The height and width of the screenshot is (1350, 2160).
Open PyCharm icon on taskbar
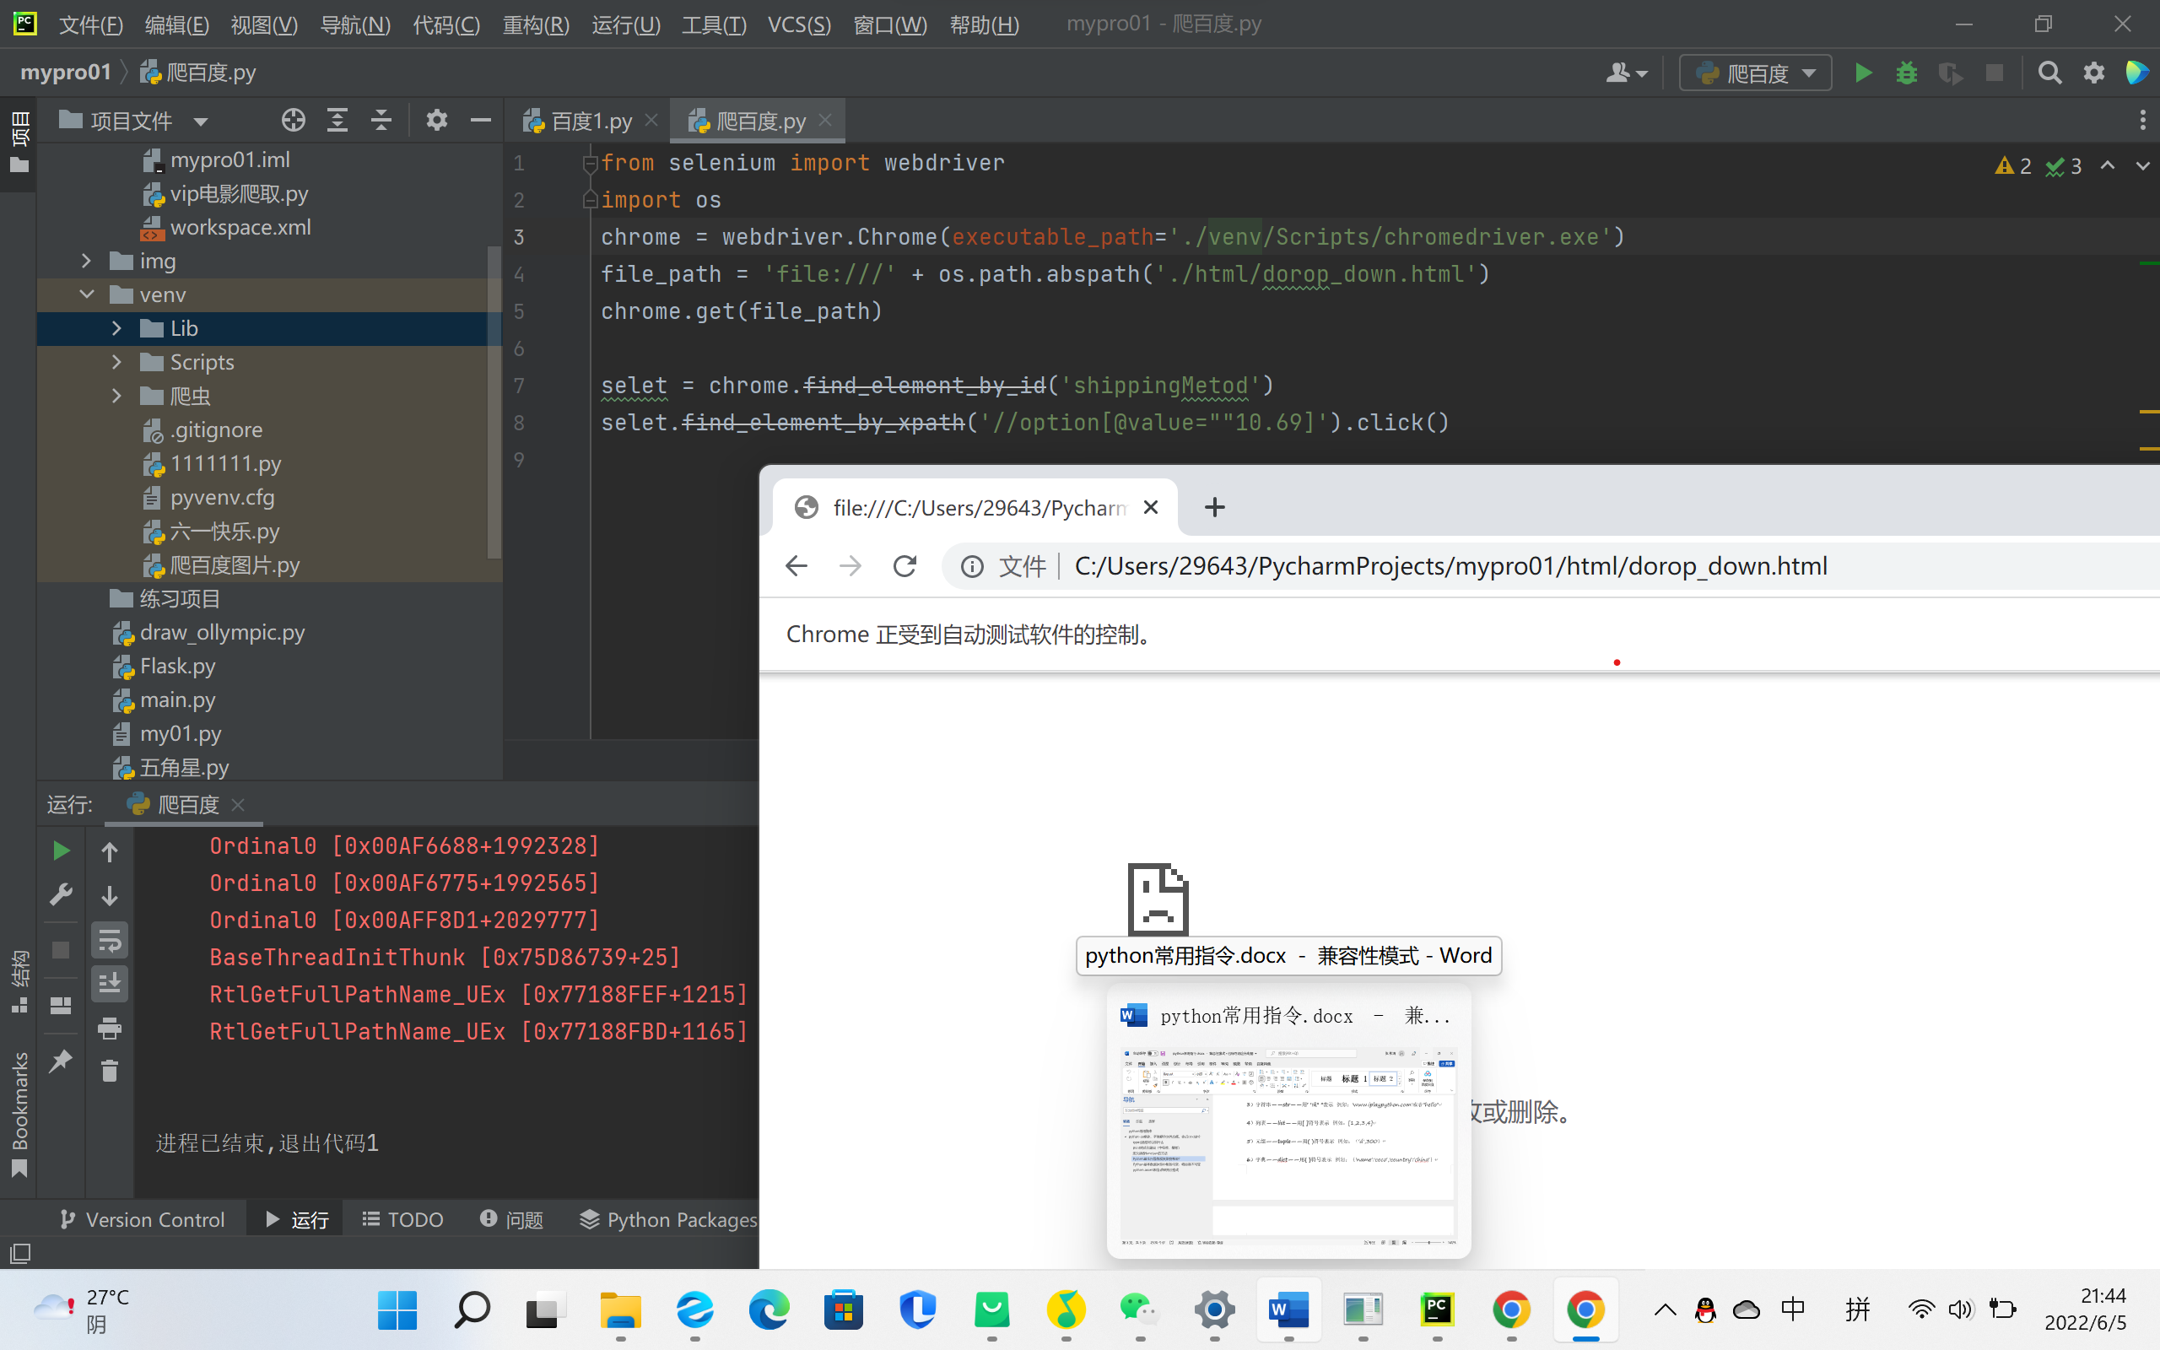point(1436,1309)
